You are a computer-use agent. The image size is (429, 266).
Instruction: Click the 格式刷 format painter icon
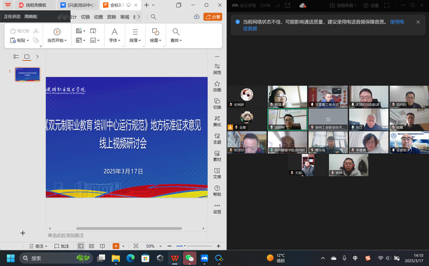(20, 31)
